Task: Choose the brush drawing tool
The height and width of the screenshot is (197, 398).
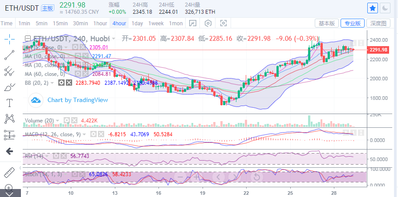Action: tap(9, 87)
